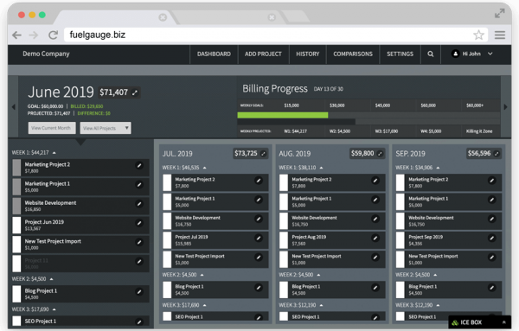Click the Demo Company name link
Viewport: 519px width, 331px height.
click(x=46, y=54)
